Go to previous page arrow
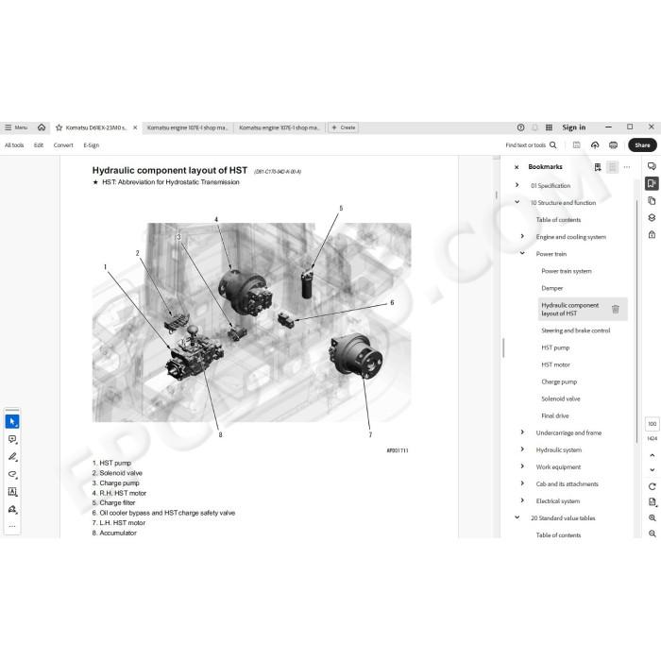 click(653, 455)
